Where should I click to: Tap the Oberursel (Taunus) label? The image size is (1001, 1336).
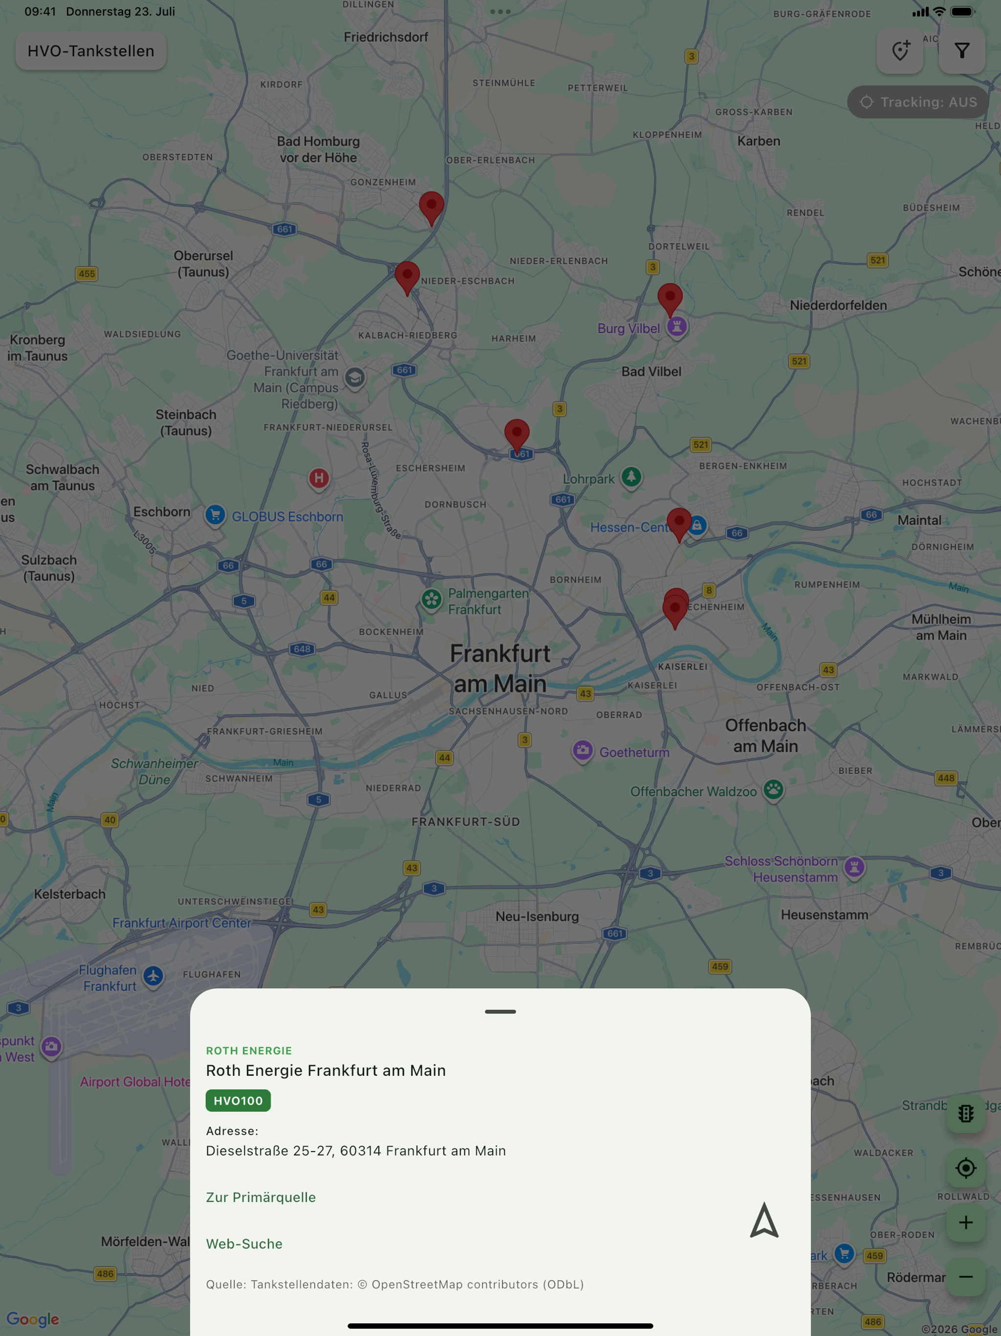[203, 263]
